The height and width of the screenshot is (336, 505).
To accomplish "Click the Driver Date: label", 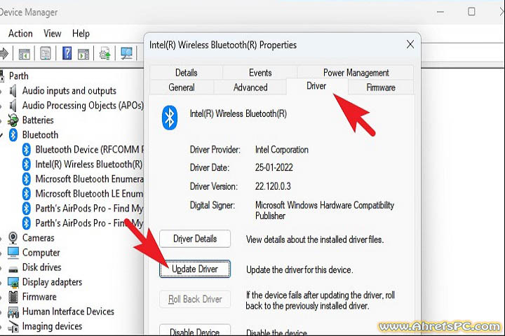I will point(210,167).
